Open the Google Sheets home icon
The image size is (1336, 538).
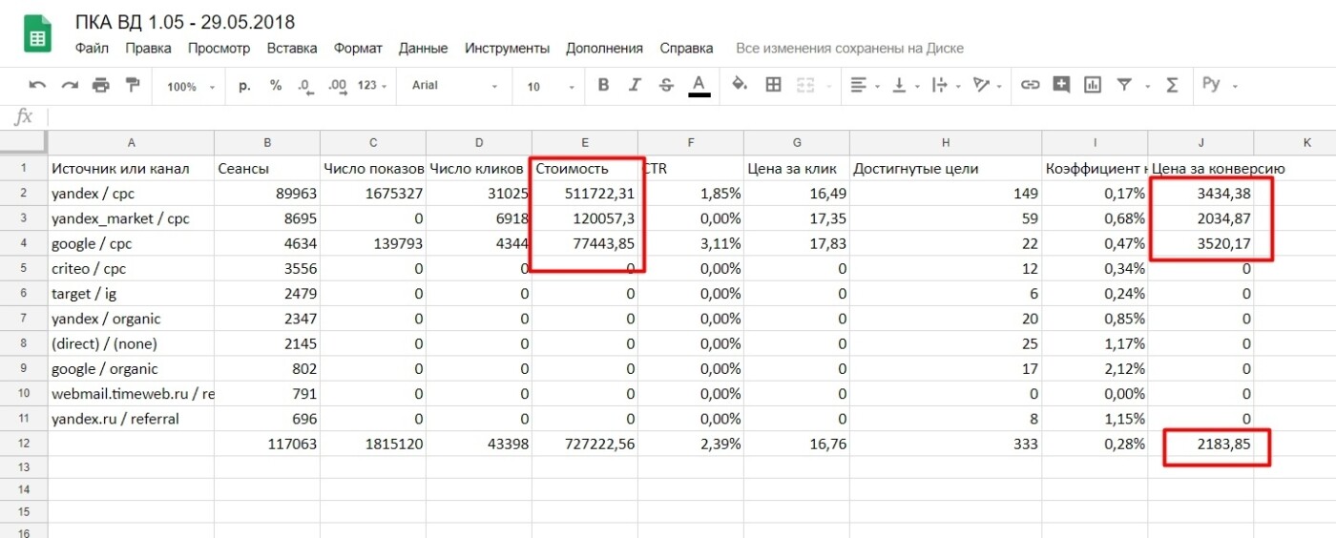37,34
